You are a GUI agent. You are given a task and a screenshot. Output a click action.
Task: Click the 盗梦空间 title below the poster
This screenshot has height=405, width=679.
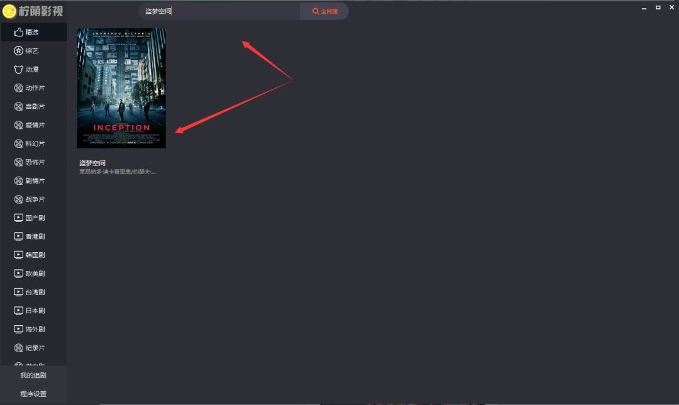pyautogui.click(x=92, y=163)
